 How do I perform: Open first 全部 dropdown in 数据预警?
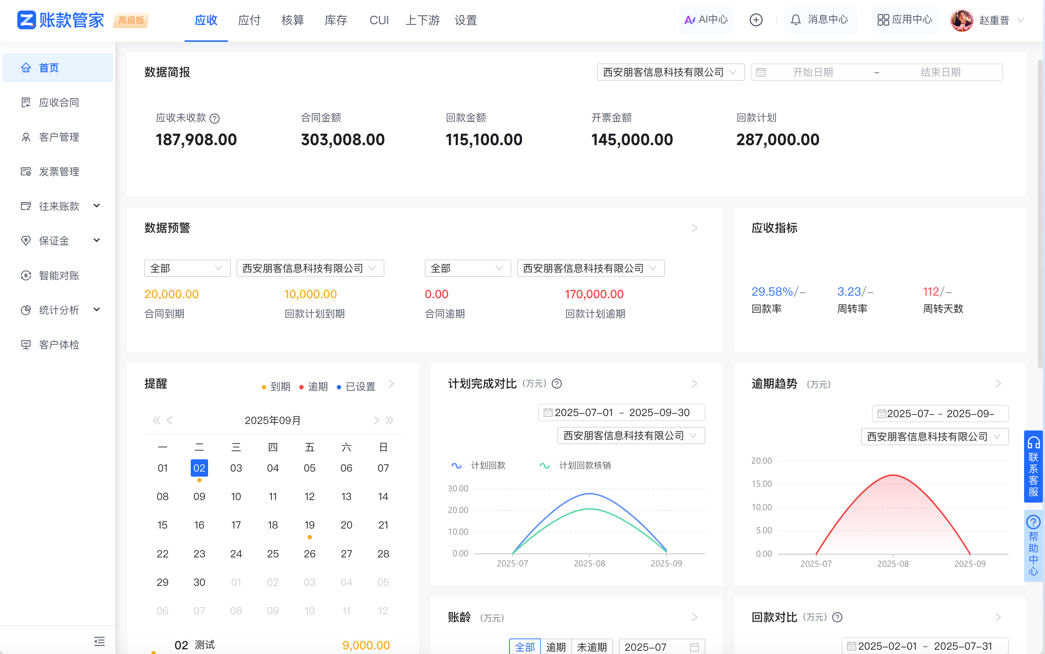pyautogui.click(x=187, y=268)
